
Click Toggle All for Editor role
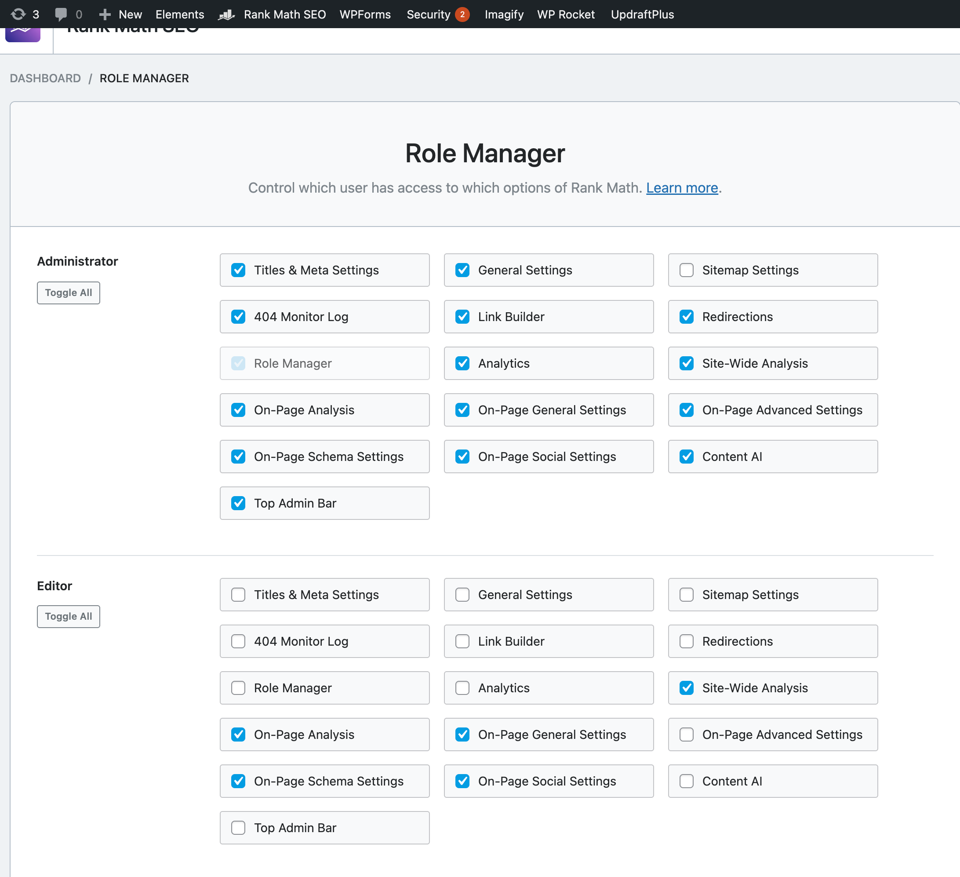pos(69,617)
